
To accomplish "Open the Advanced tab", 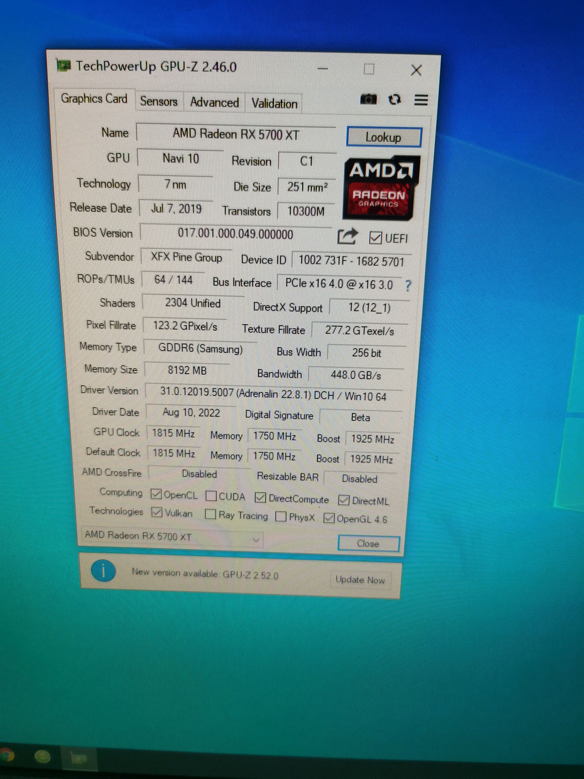I will 214,102.
